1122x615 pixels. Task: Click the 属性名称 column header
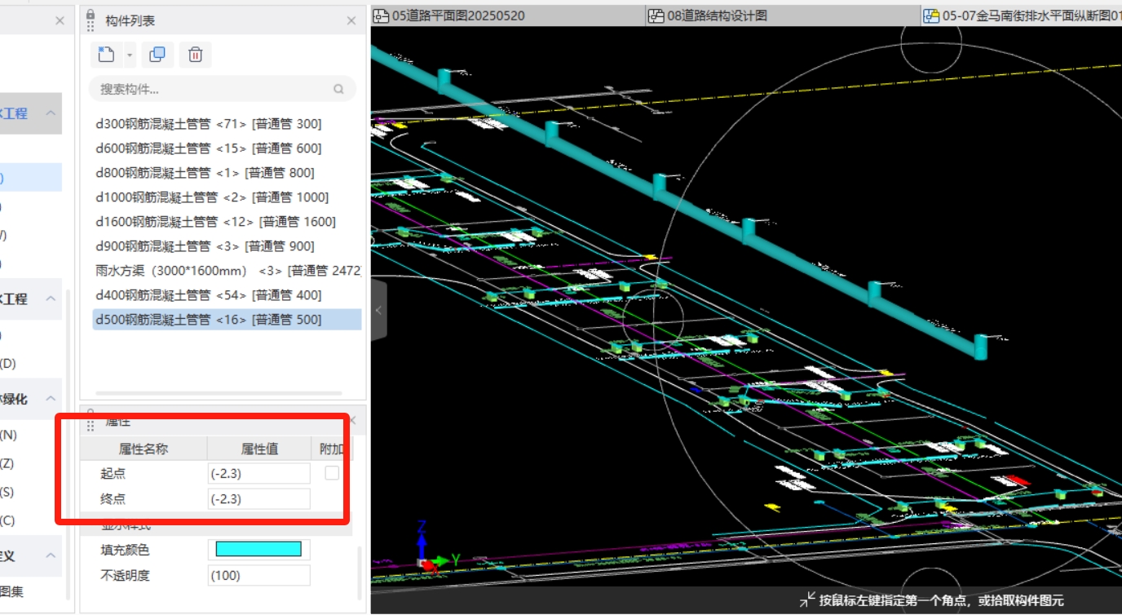click(144, 449)
